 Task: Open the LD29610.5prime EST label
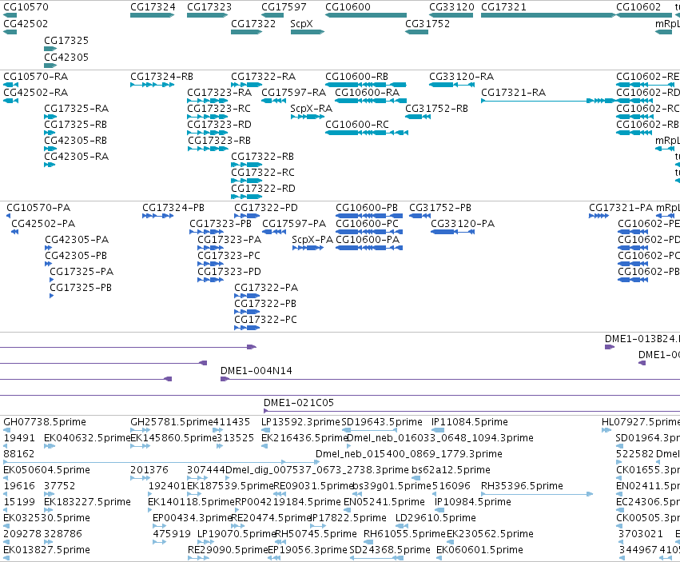[435, 518]
